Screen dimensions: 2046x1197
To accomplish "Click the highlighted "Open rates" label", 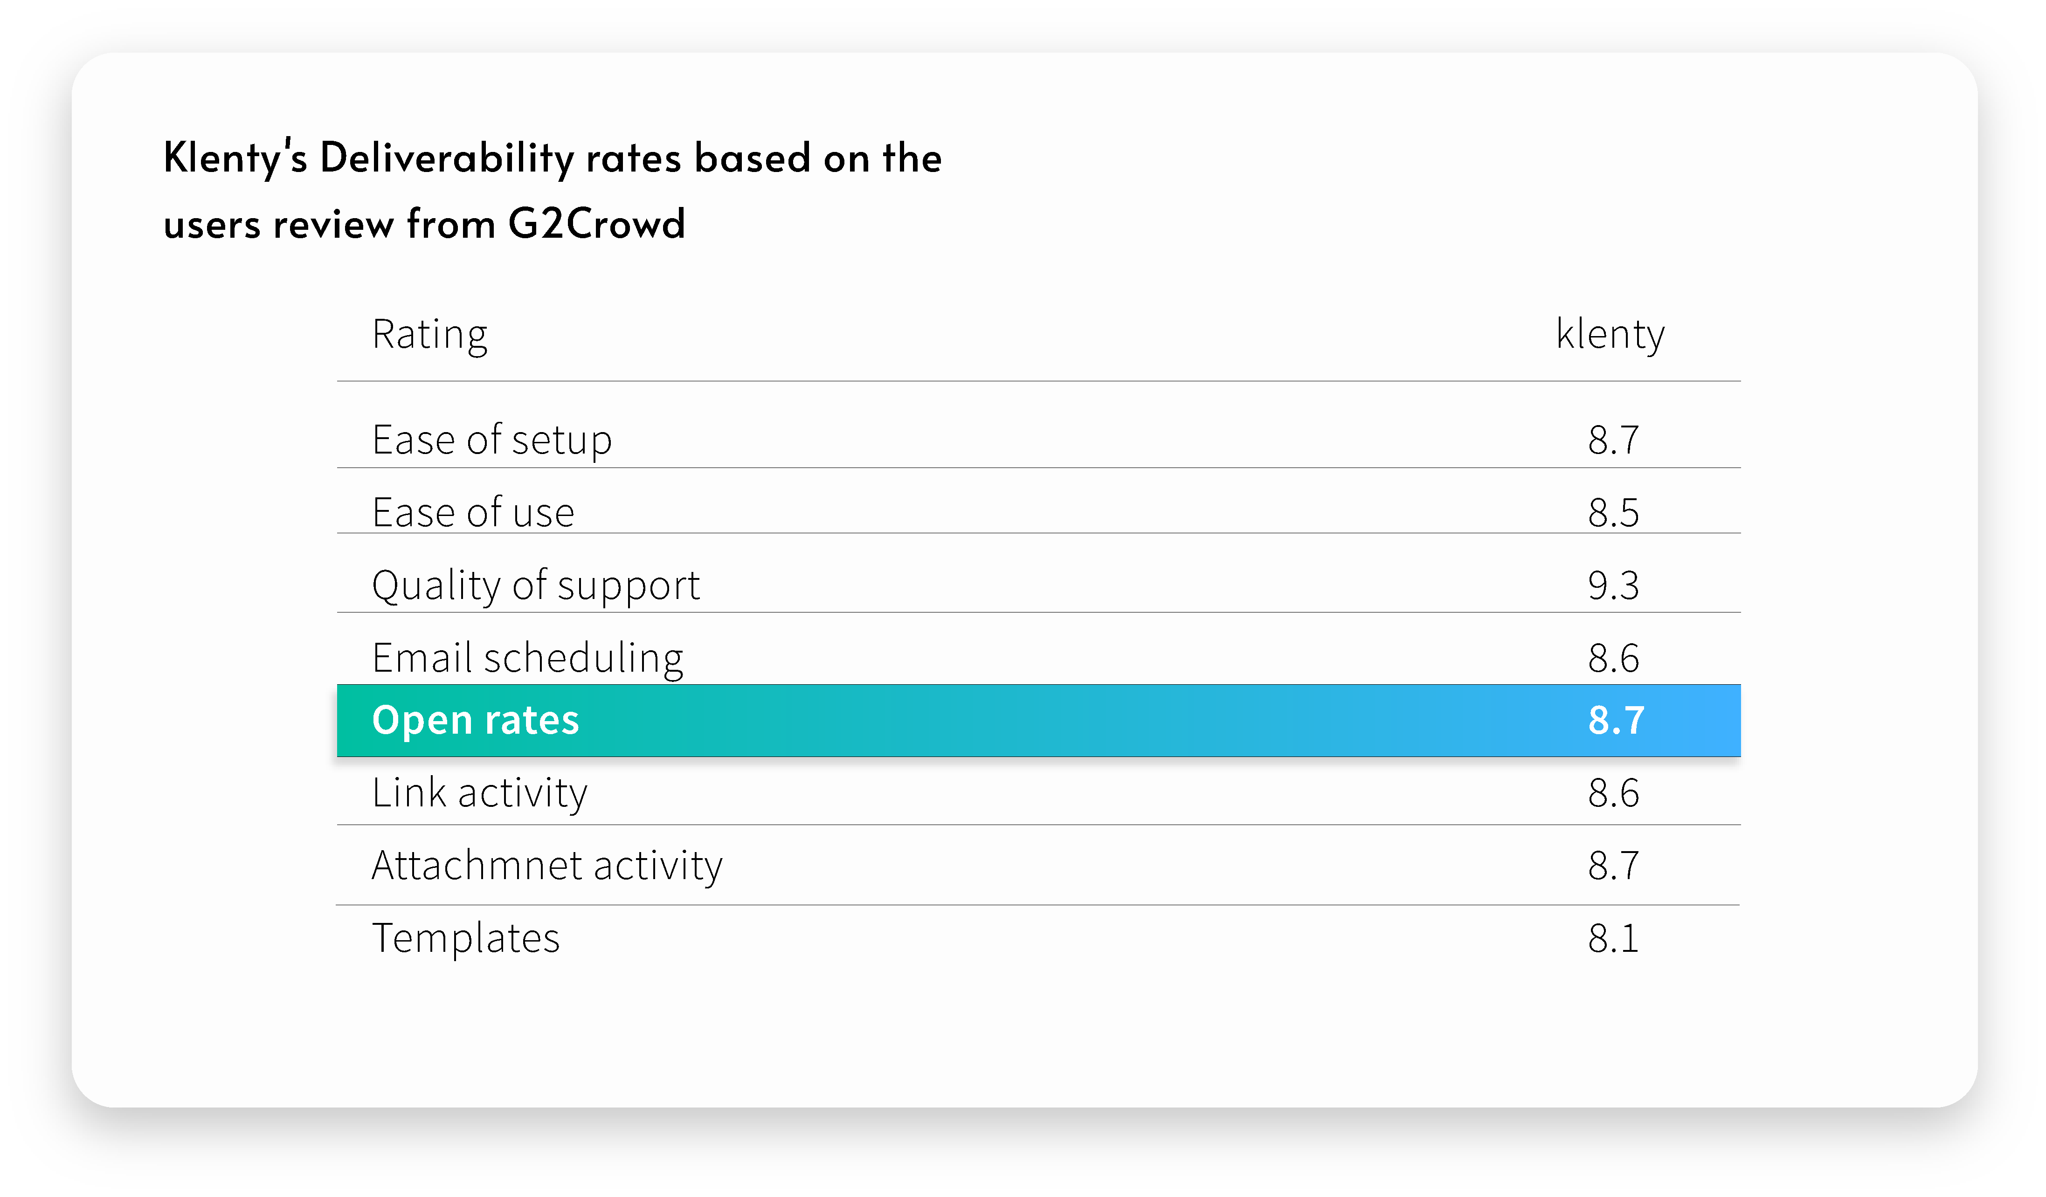I will [x=475, y=720].
